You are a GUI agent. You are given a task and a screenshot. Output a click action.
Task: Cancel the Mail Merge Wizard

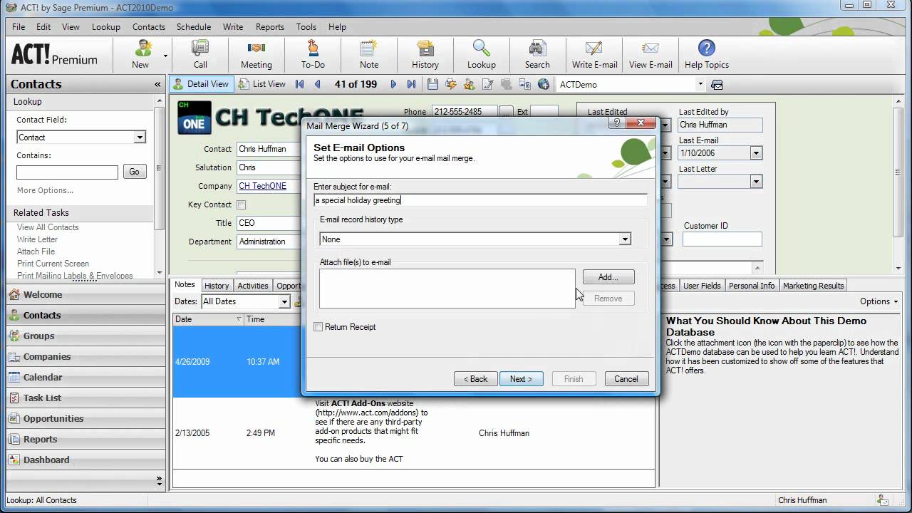(x=626, y=379)
